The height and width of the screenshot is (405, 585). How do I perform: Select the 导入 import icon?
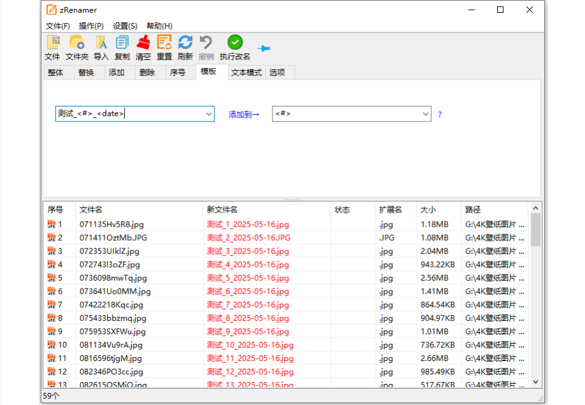tap(101, 42)
